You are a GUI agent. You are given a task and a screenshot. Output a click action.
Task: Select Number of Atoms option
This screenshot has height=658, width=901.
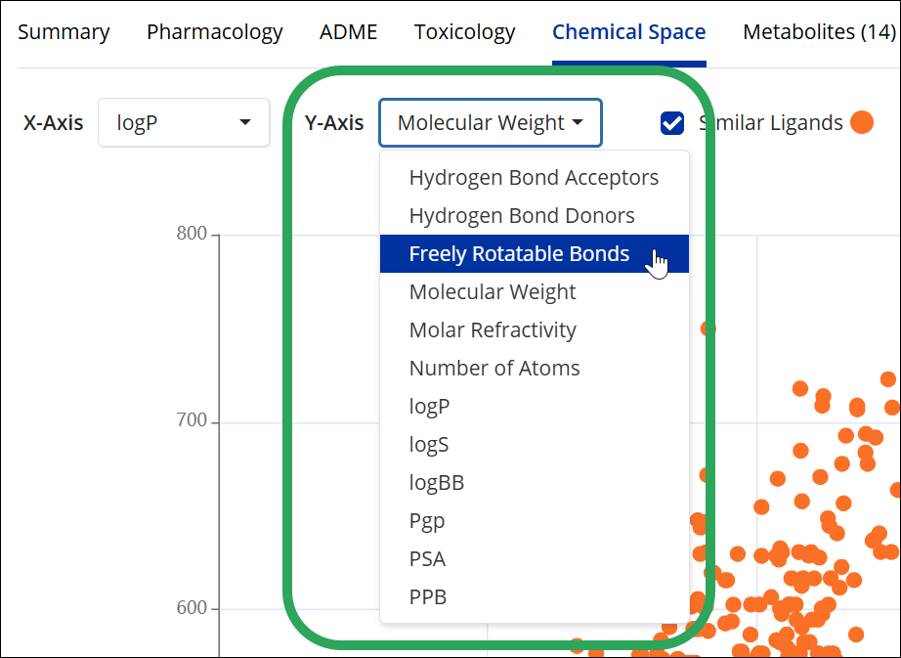tap(494, 369)
